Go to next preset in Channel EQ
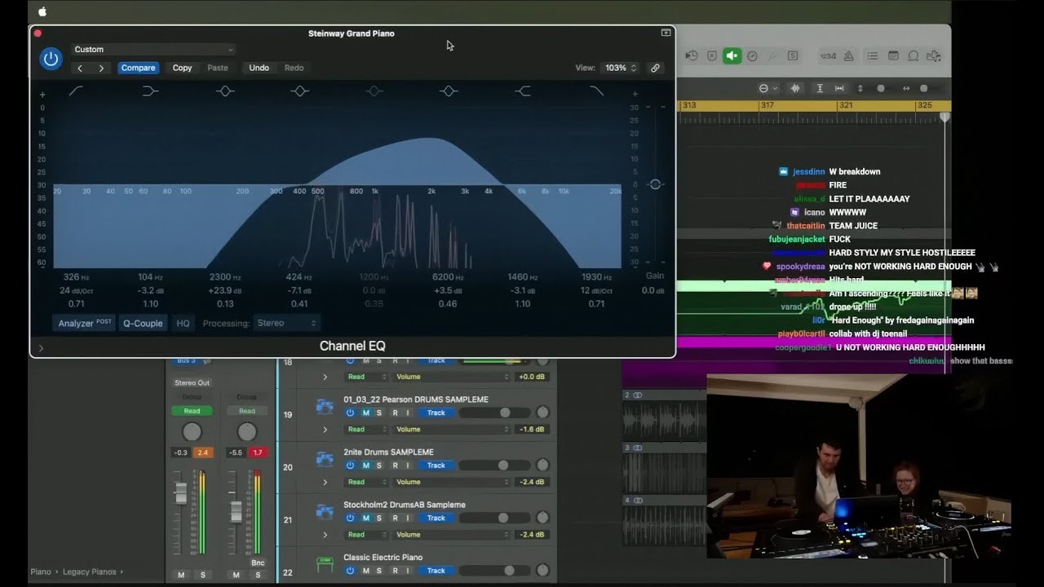Screen dimensions: 1044x587 click(101, 68)
